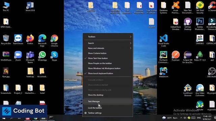Select the Database Systems folder
Image resolution: width=216 pixels, height=121 pixels.
pos(163,7)
